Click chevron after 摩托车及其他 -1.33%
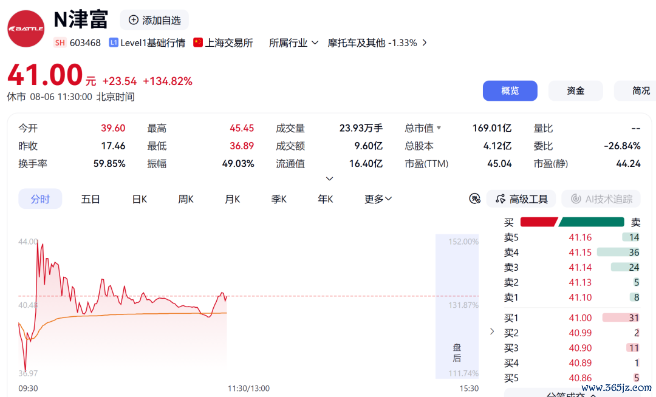The width and height of the screenshot is (656, 397). [x=425, y=42]
